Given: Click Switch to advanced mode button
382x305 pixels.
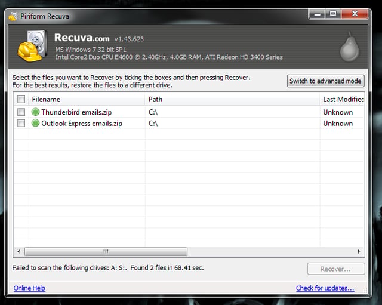Looking at the screenshot, I should coord(325,81).
